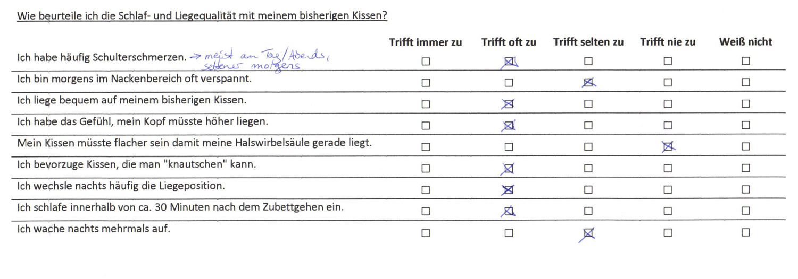Uncheck 'Trifft oft zu' for liege bequem
This screenshot has height=279, width=798.
tap(509, 104)
